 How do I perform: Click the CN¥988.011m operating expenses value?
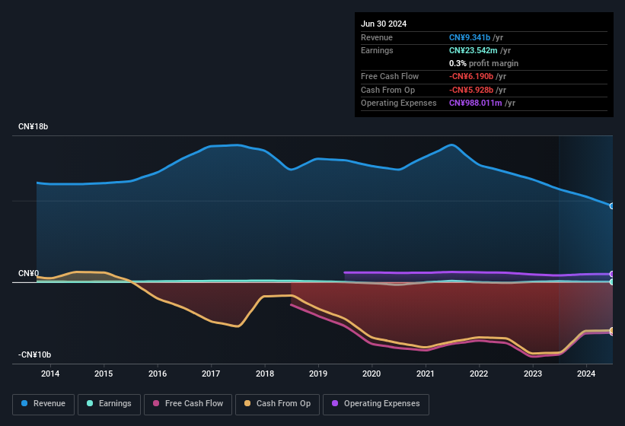[x=476, y=103]
